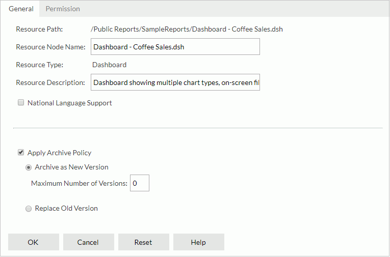
Task: Click the Resource Node Name label
Action: tap(51, 47)
